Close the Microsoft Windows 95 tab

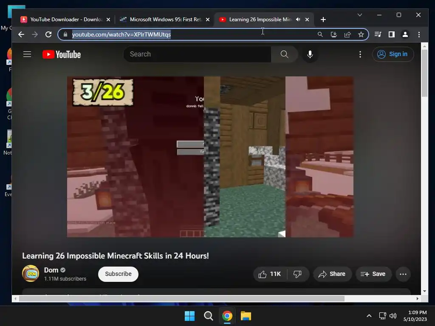tap(208, 20)
